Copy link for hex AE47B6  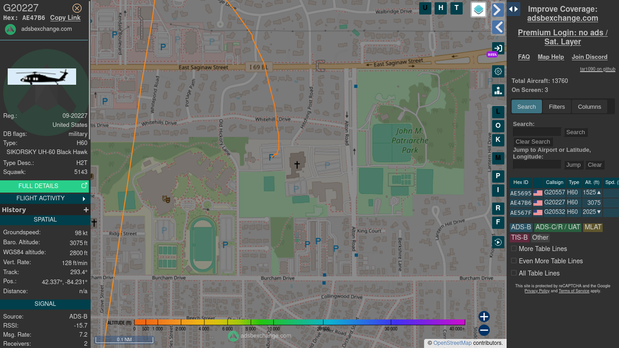[65, 18]
